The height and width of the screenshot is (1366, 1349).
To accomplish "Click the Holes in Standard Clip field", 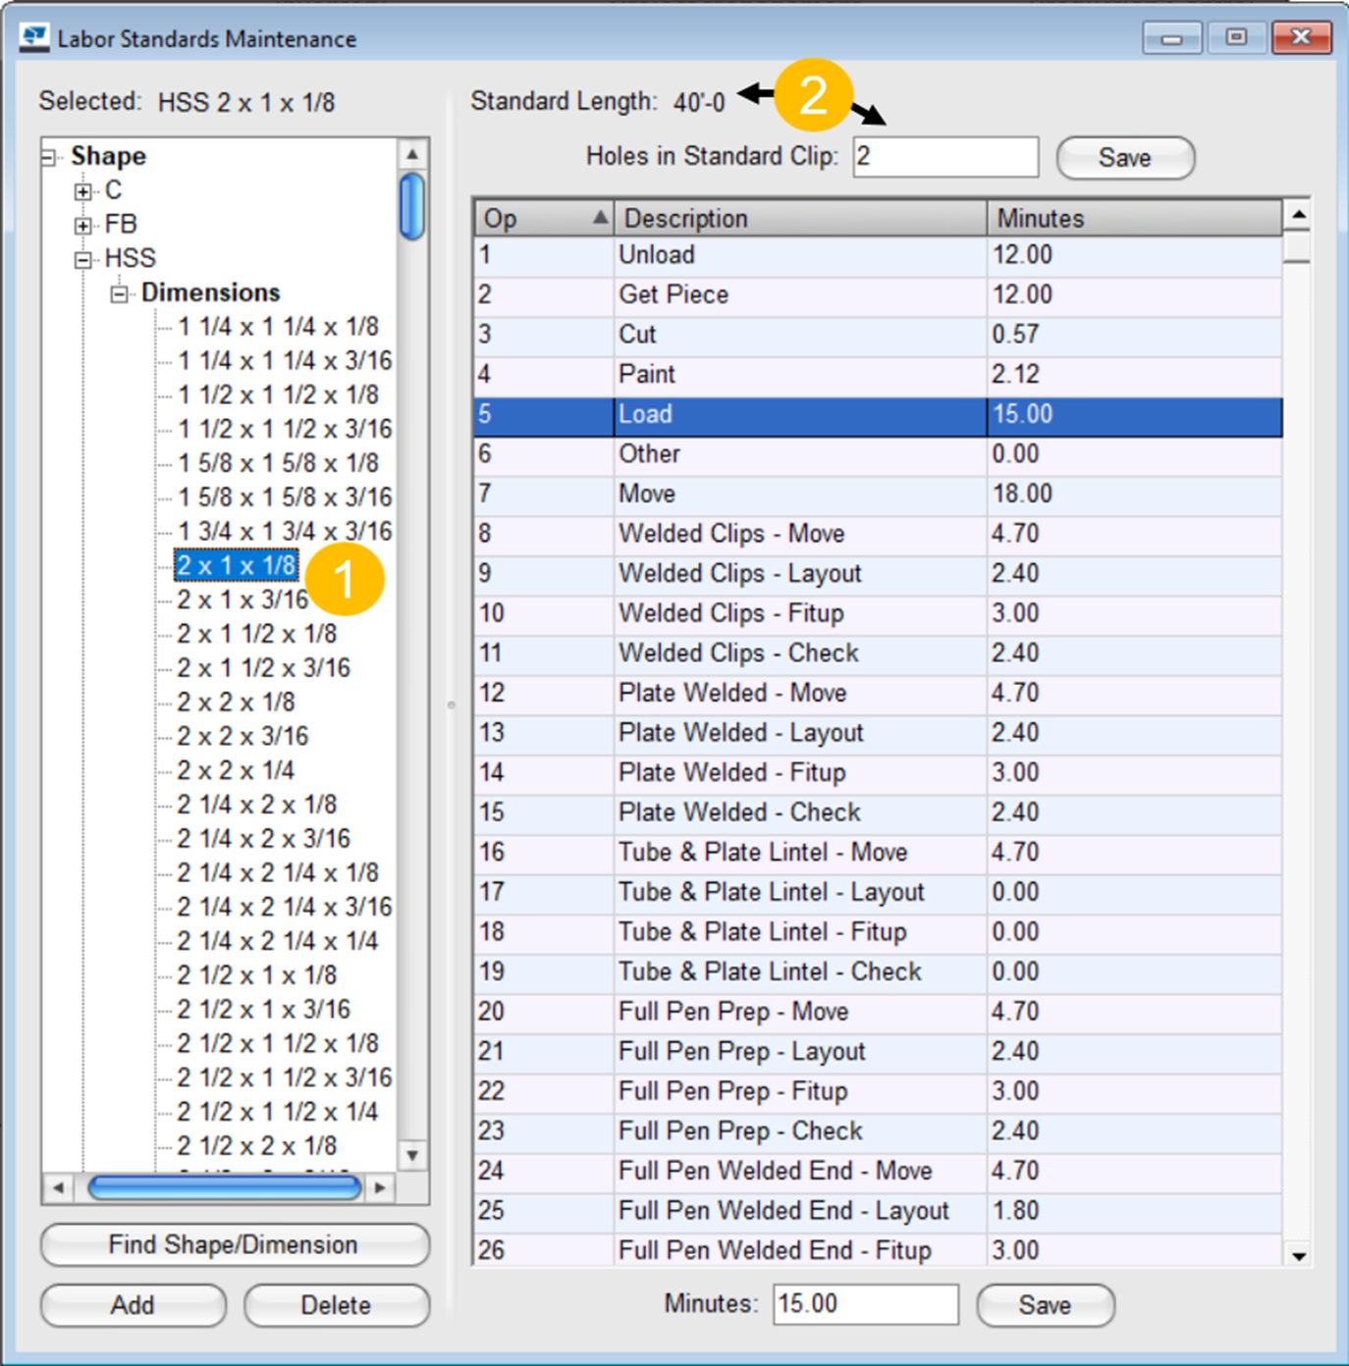I will 944,157.
